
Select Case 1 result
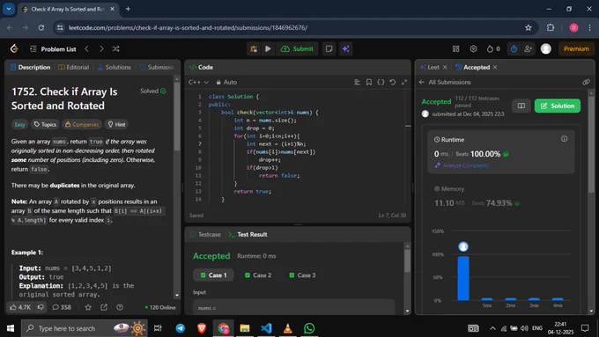pyautogui.click(x=213, y=275)
